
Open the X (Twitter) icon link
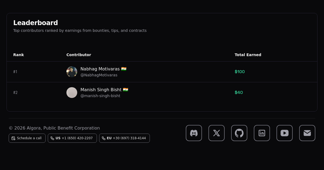click(217, 133)
